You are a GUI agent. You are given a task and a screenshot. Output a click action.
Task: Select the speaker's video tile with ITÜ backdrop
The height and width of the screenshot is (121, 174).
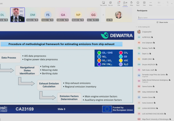(x=17, y=15)
